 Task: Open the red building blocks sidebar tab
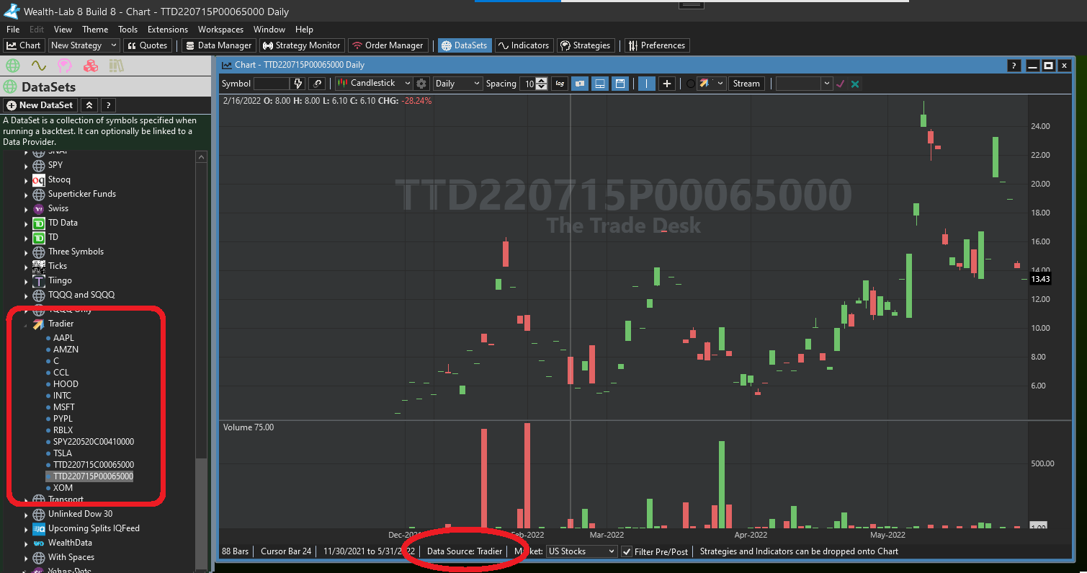pos(90,66)
